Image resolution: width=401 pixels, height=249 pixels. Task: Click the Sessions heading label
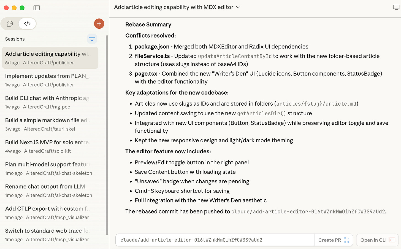tap(15, 39)
